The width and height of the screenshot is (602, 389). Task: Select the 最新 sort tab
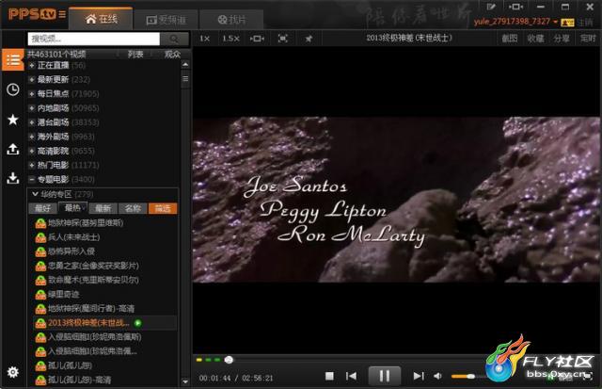click(x=103, y=208)
